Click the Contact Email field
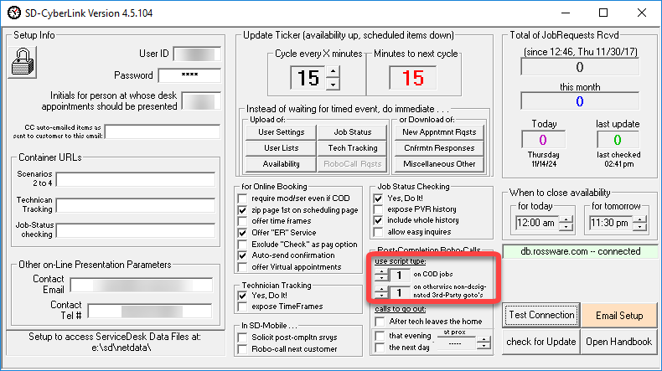Image resolution: width=662 pixels, height=371 pixels. pos(144,285)
